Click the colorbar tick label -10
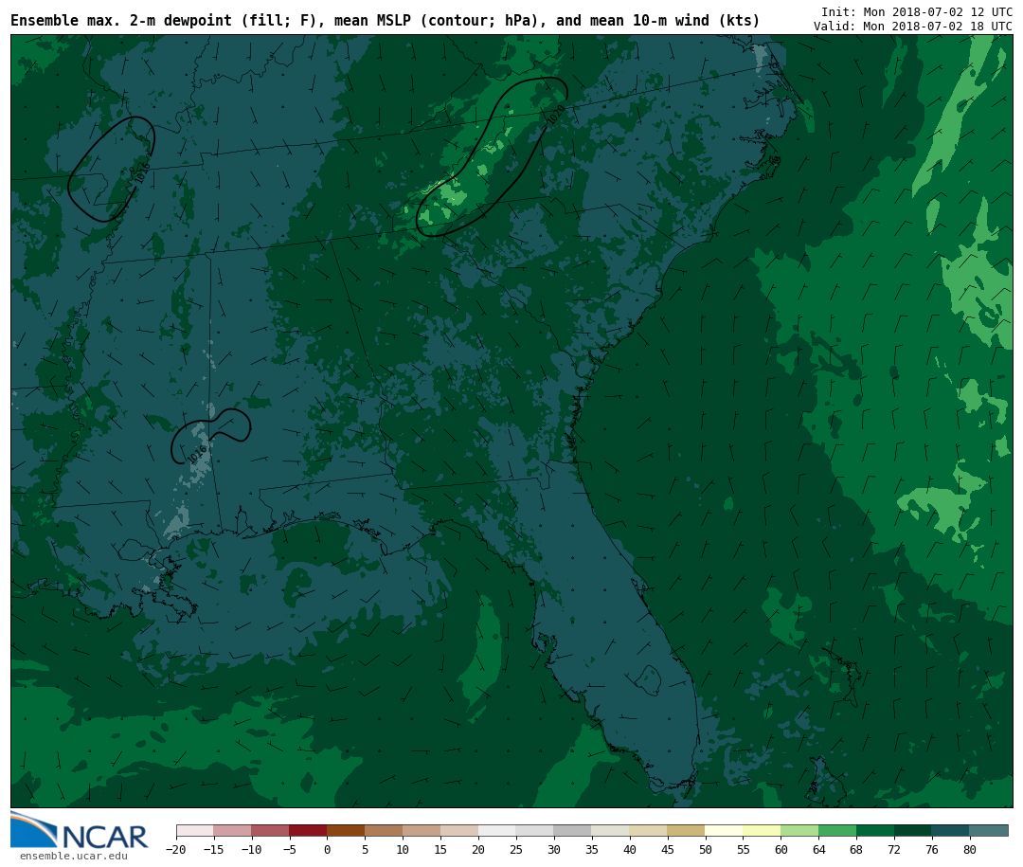This screenshot has width=1023, height=867. [x=251, y=849]
